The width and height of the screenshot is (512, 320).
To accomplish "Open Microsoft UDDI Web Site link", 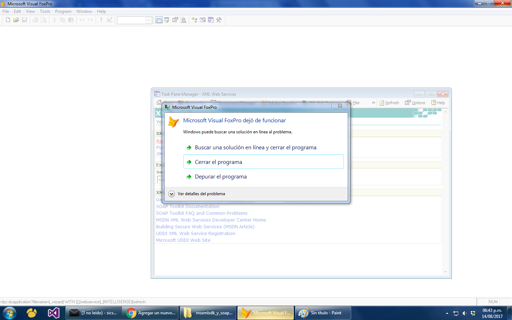I will tap(183, 240).
